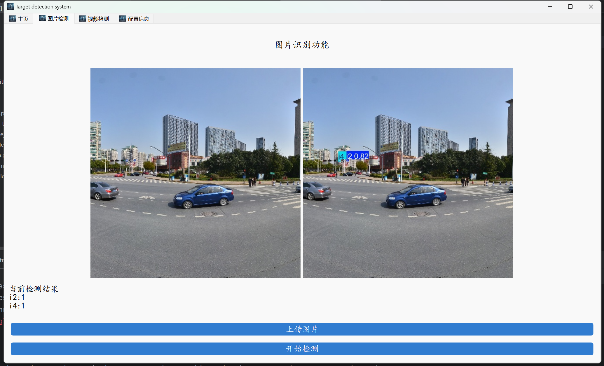Image resolution: width=604 pixels, height=366 pixels.
Task: Switch to the 视频检测 video detection tab
Action: [x=98, y=19]
